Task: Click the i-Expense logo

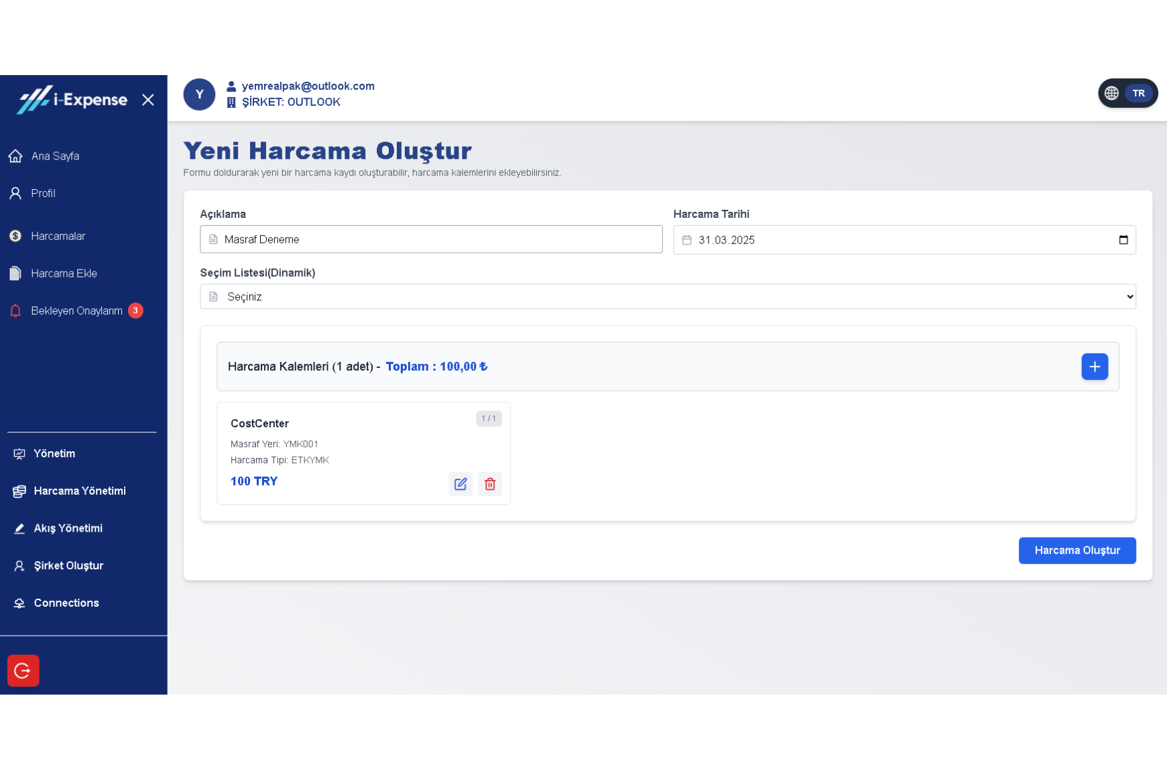Action: (72, 100)
